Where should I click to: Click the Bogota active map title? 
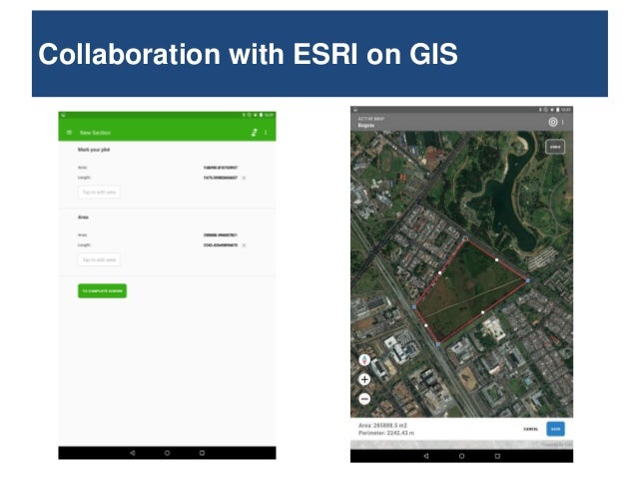point(366,126)
